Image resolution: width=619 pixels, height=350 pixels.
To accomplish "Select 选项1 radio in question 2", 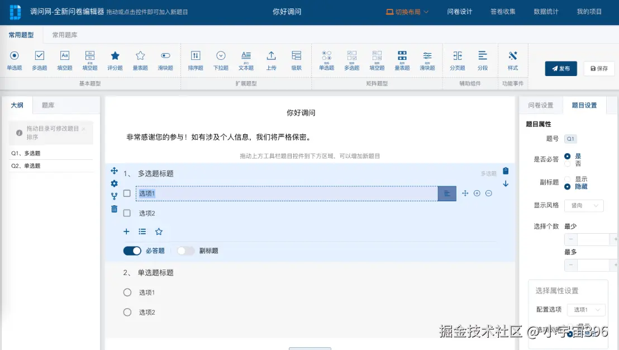I will coord(127,292).
